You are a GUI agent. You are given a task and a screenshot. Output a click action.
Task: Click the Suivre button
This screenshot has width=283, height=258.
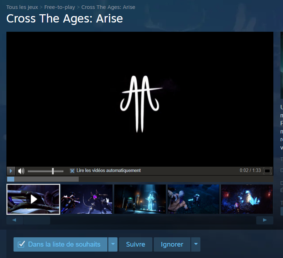click(136, 244)
